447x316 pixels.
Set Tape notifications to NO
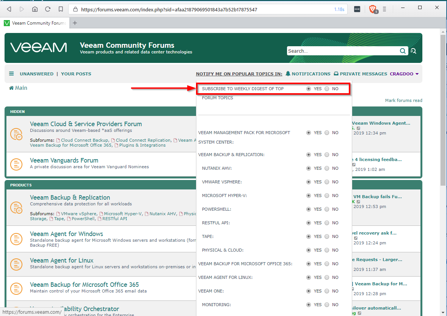[327, 236]
